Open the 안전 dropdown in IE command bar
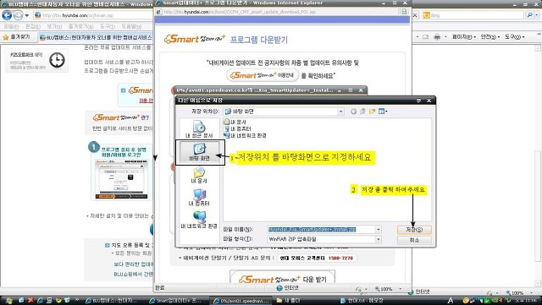The width and height of the screenshot is (542, 305). [x=489, y=36]
